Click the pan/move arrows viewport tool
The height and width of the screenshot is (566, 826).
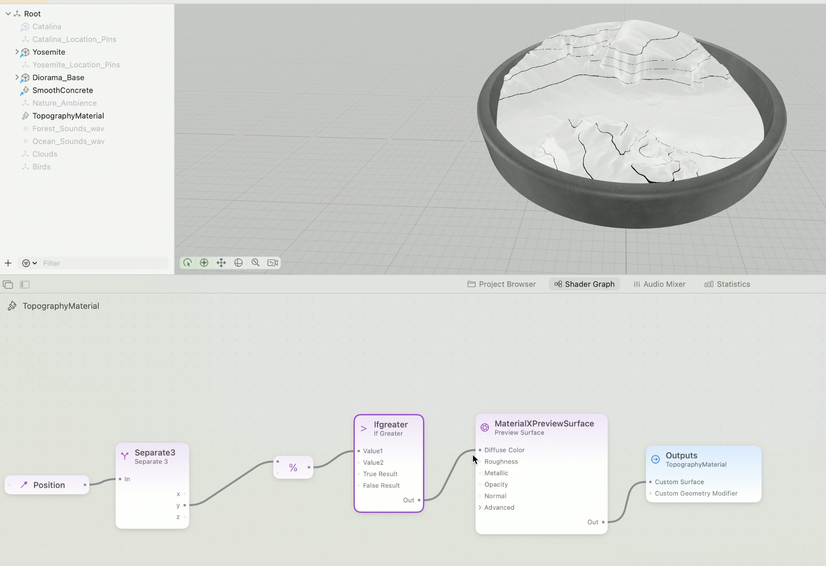221,263
